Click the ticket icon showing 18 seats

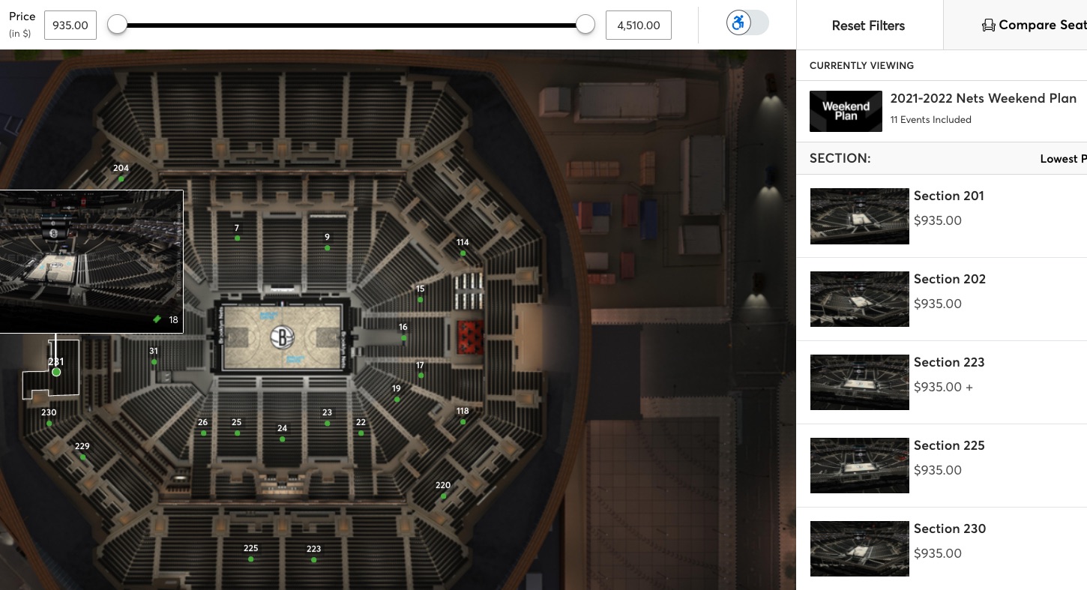(157, 319)
